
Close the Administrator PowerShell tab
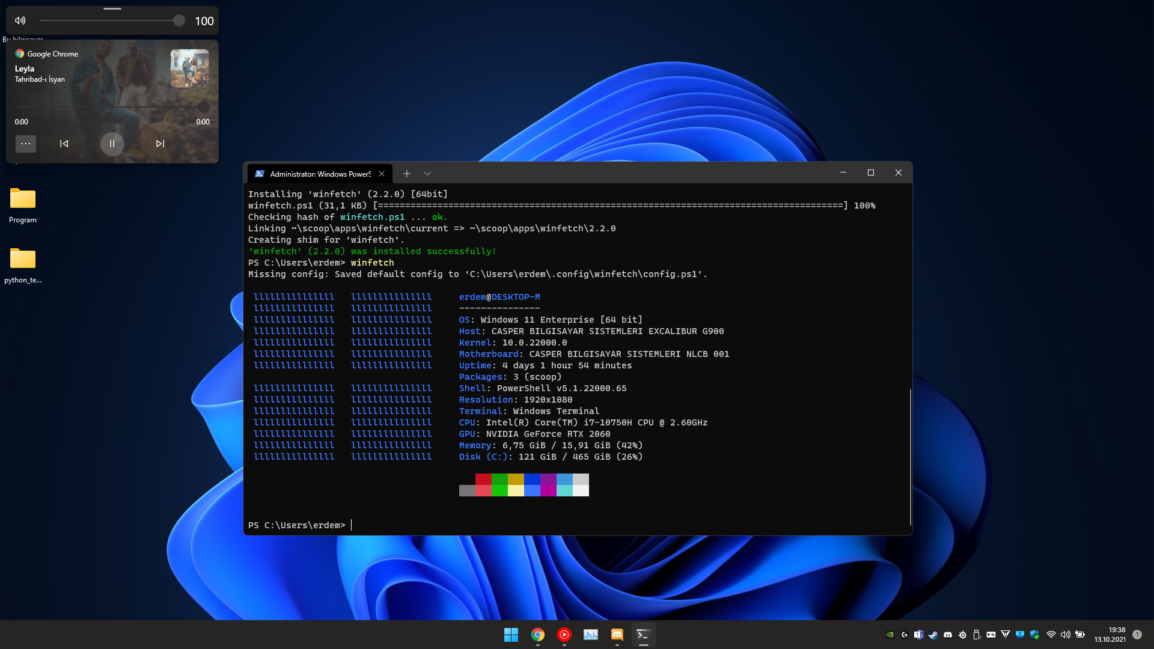click(x=382, y=174)
